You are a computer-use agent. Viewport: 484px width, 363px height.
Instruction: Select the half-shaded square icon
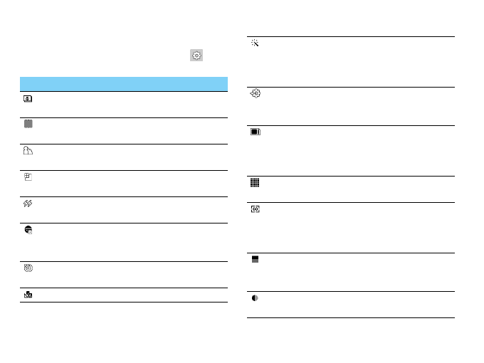[x=255, y=260]
